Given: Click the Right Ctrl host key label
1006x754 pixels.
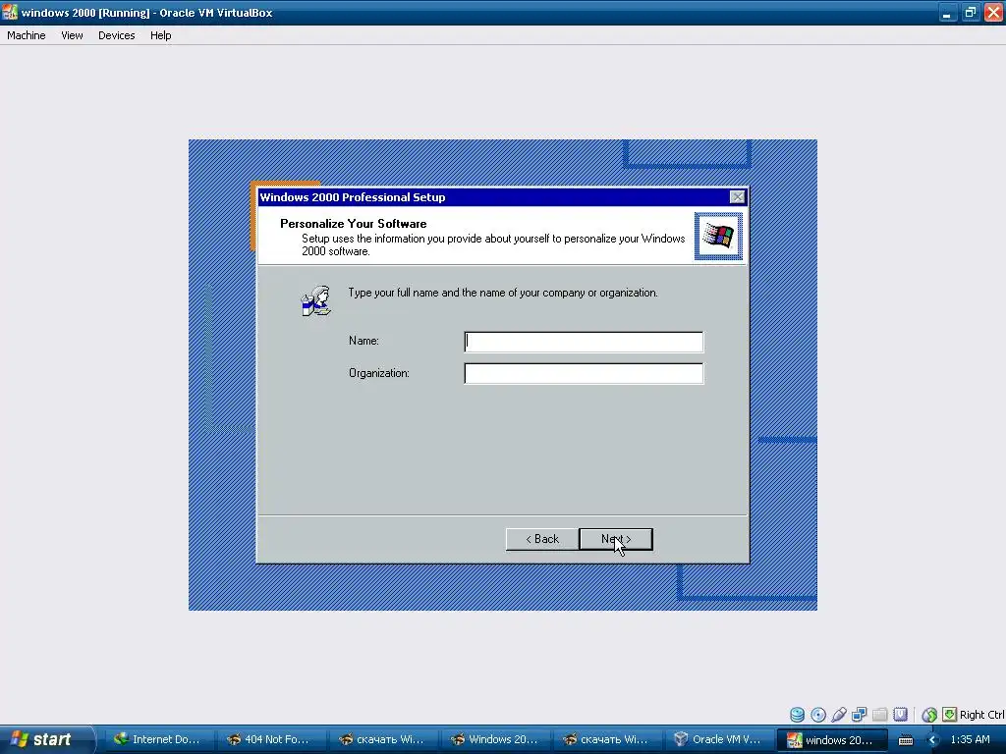Looking at the screenshot, I should (x=981, y=715).
